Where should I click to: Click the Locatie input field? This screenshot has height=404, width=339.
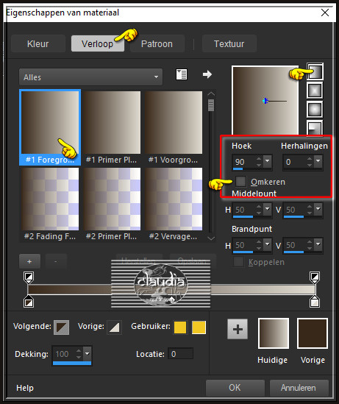click(x=180, y=354)
